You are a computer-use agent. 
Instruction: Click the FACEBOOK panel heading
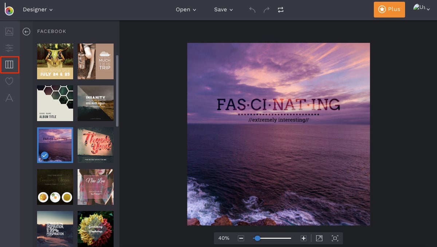pyautogui.click(x=52, y=32)
